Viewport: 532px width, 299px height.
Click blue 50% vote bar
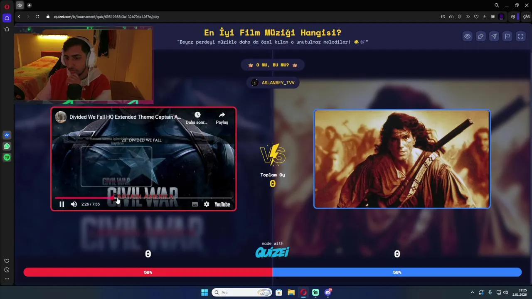tap(397, 272)
